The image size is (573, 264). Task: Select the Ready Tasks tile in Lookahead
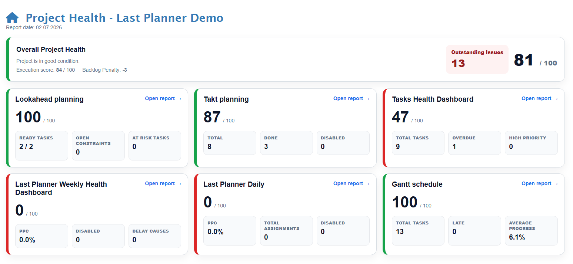pyautogui.click(x=41, y=146)
